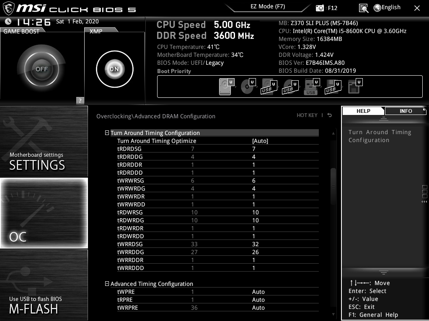Select the tRDRDDR timing row

[218, 165]
